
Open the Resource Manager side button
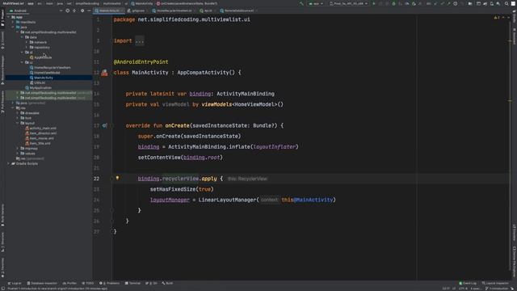[2, 70]
